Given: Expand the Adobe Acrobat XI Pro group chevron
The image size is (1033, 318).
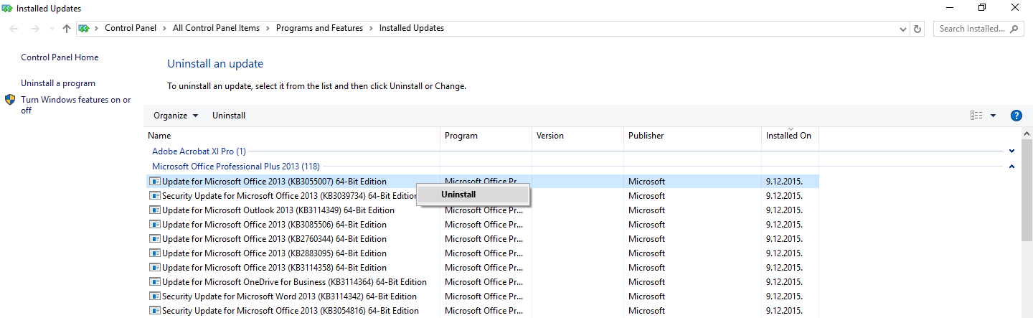Looking at the screenshot, I should tap(1012, 151).
